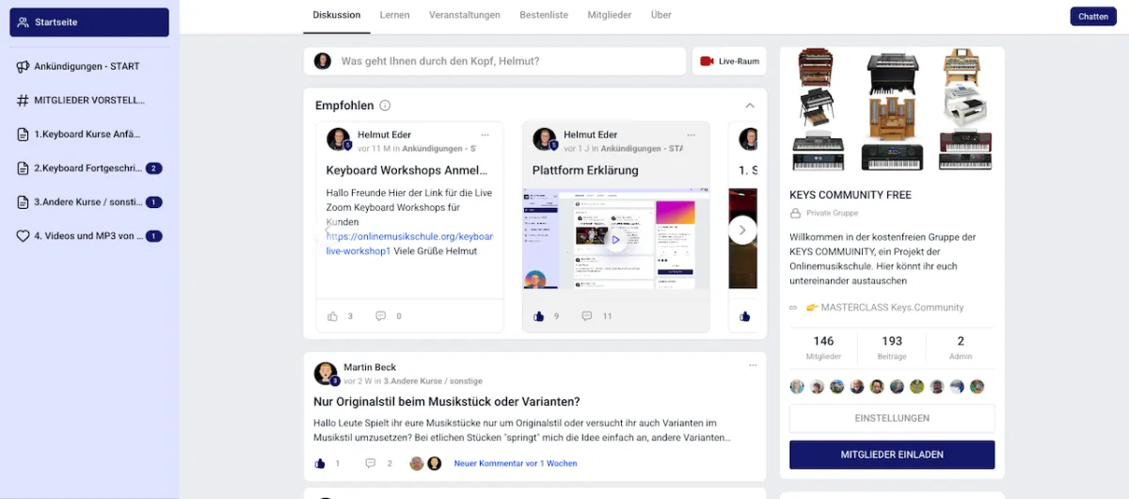
Task: Open three-dot menu on Martin Beck's post
Action: (753, 365)
